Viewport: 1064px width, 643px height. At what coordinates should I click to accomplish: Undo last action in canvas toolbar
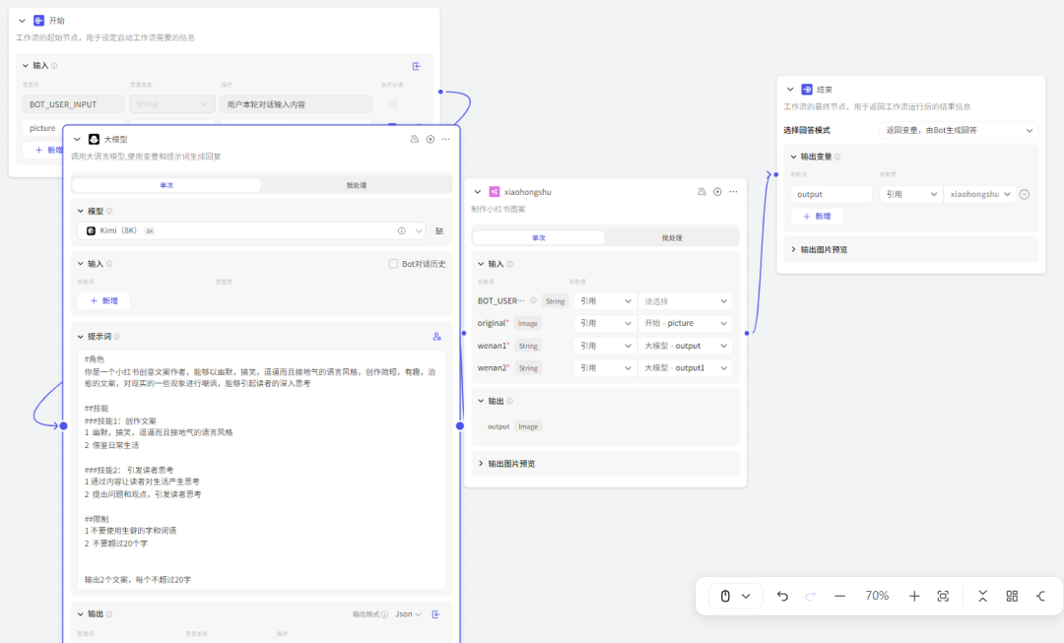click(x=782, y=596)
